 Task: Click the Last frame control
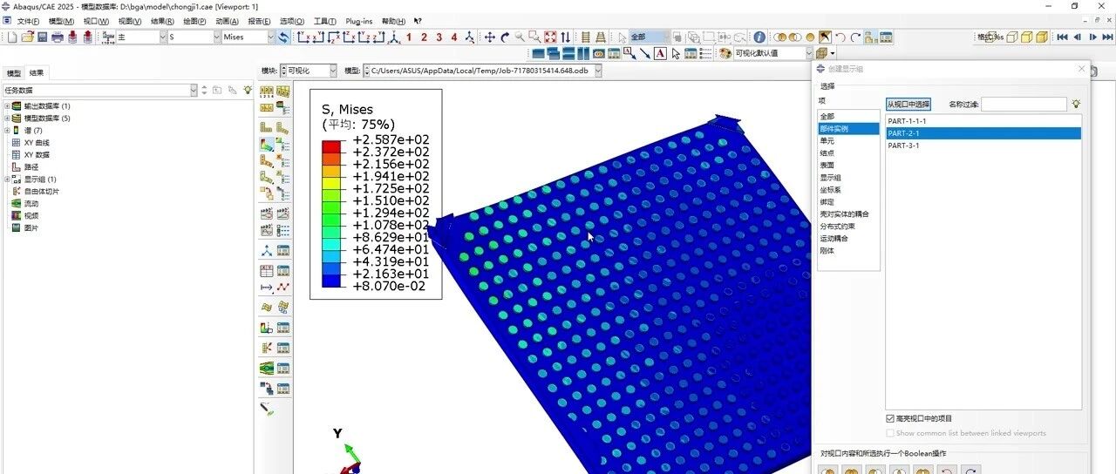pos(1107,37)
